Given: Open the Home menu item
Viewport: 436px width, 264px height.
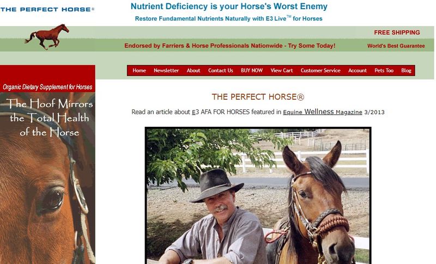Looking at the screenshot, I should 139,71.
